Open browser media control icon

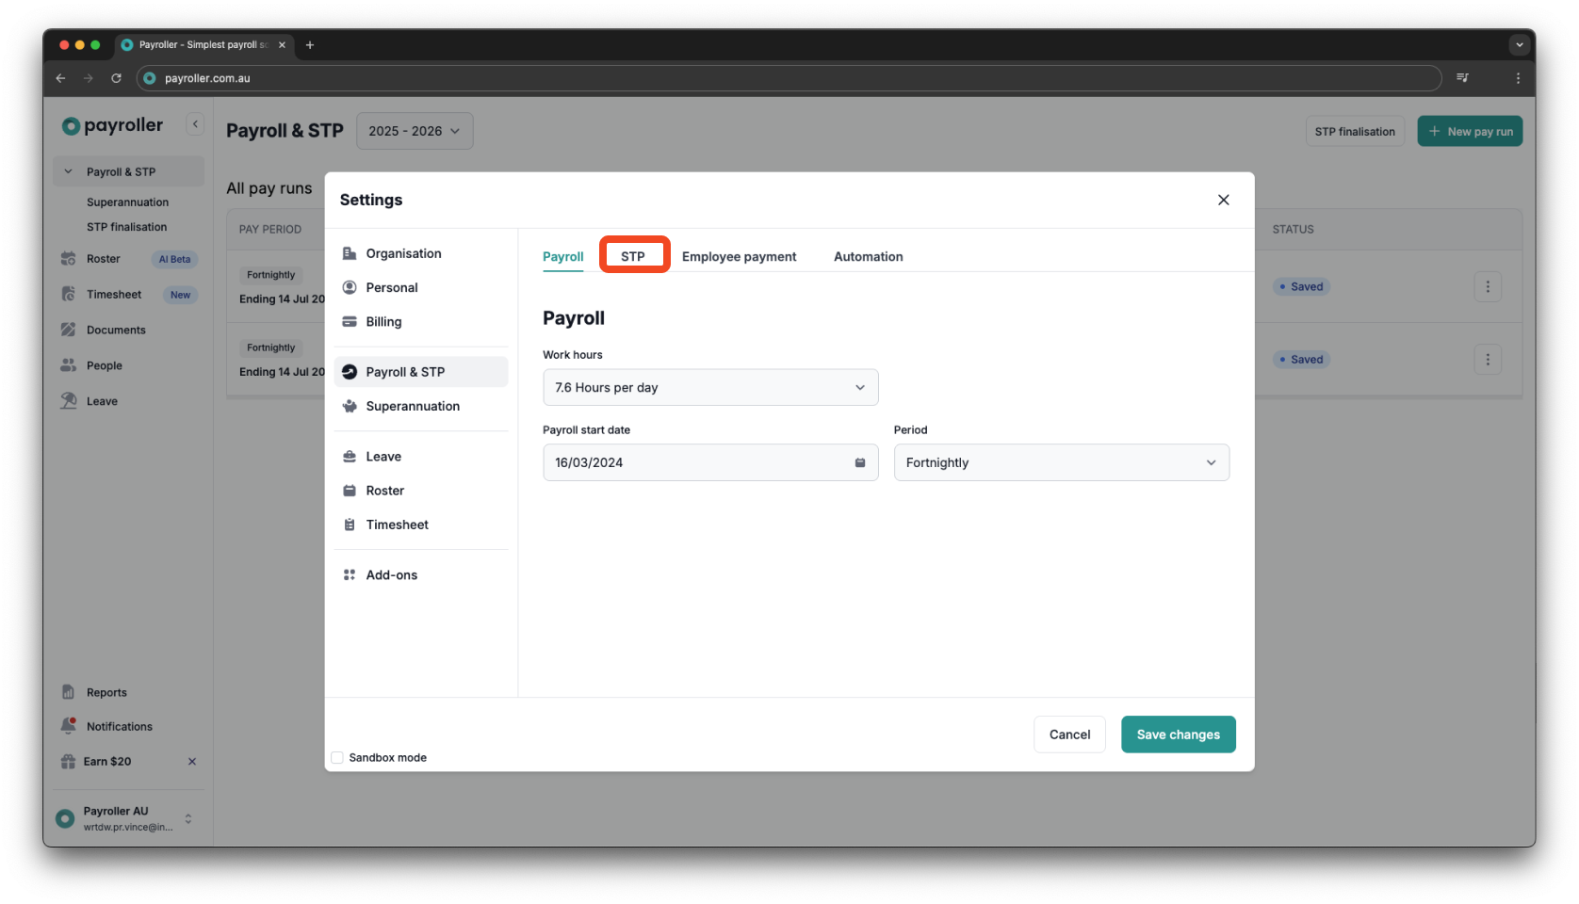tap(1462, 78)
